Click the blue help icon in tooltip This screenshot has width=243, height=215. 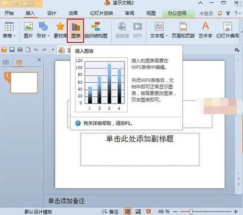[78, 123]
